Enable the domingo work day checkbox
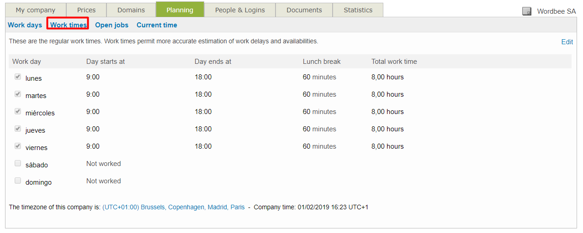This screenshot has height=233, width=583. pyautogui.click(x=18, y=181)
